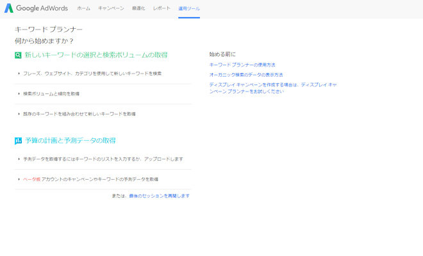Expand 検索ボリュームと傾向を取得 option
The image size is (423, 256).
[51, 94]
